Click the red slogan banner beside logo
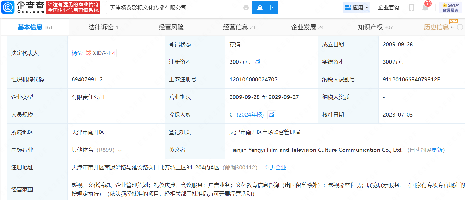 [73, 7]
